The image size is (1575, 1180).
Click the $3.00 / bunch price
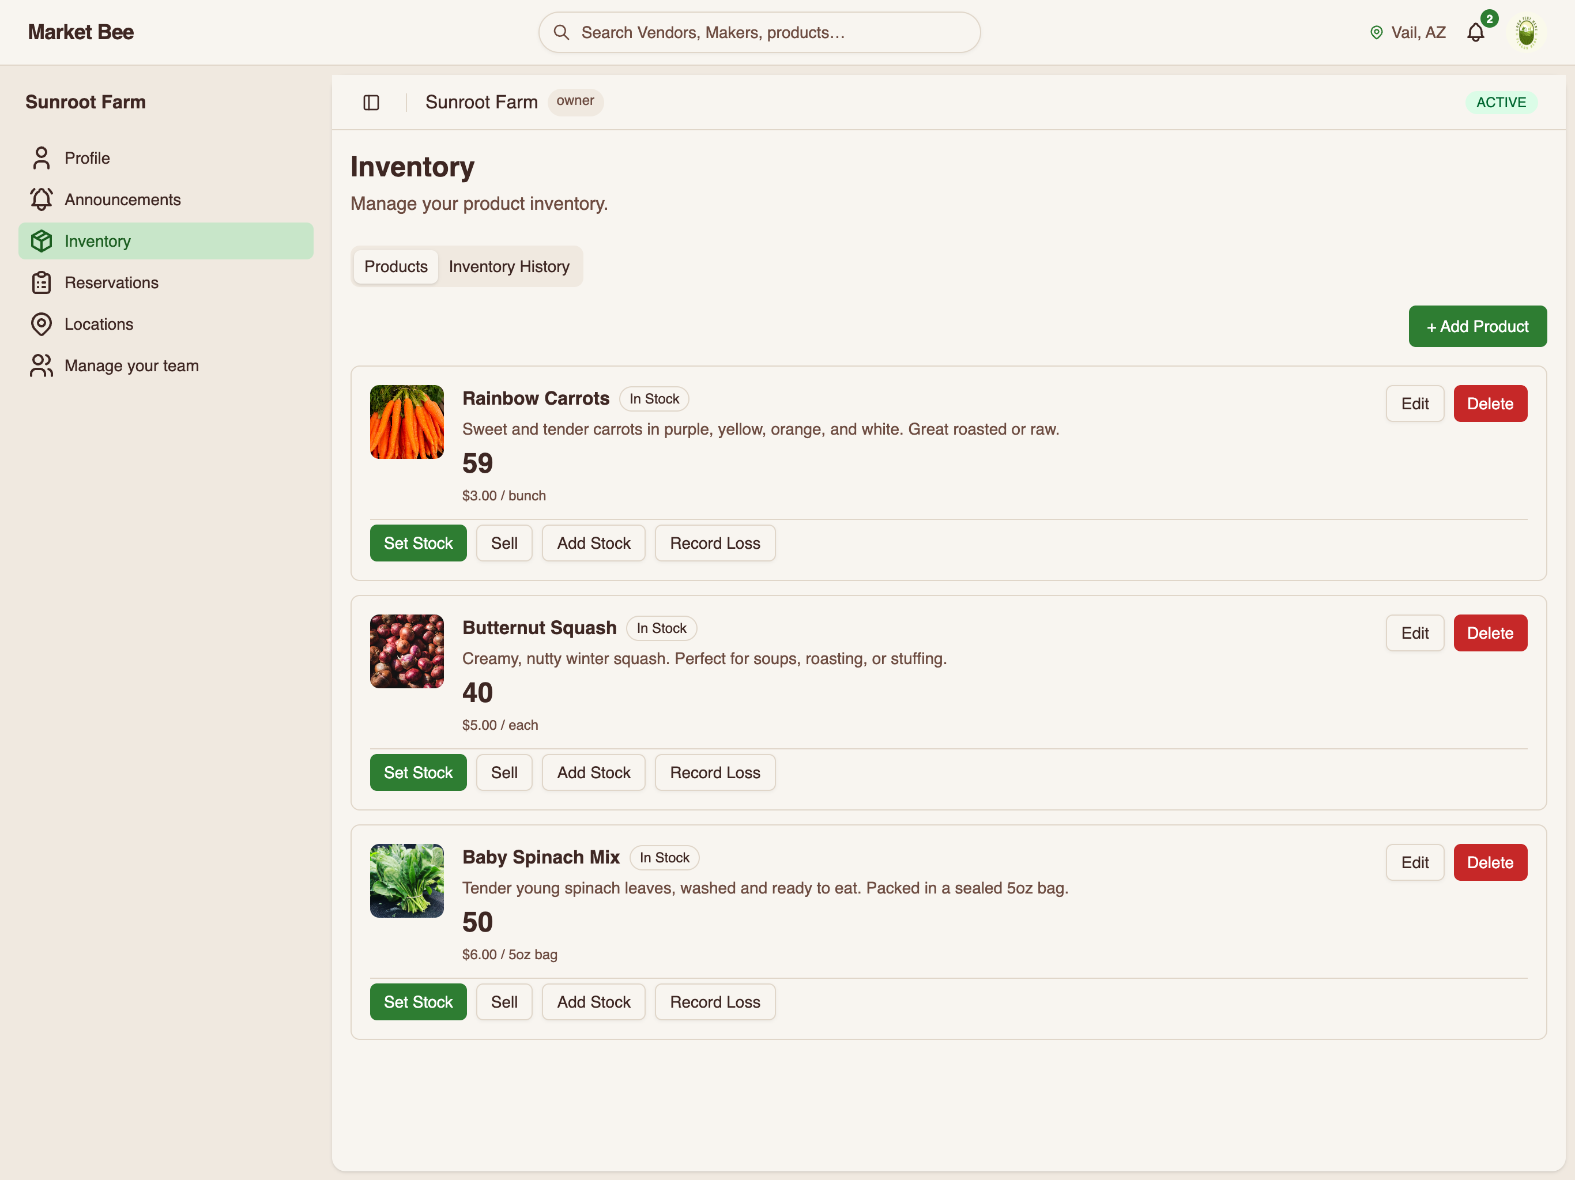pos(504,496)
